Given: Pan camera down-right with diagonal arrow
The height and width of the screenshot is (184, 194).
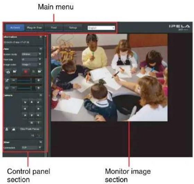Looking at the screenshot, I should (38, 115).
